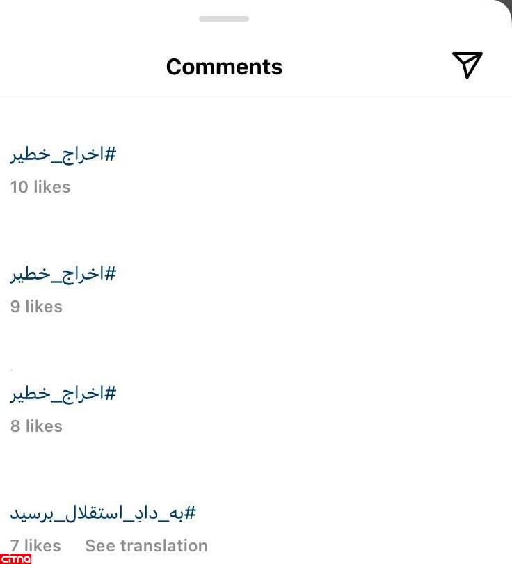This screenshot has width=512, height=564.
Task: Open the 8 likes count
Action: tap(36, 426)
